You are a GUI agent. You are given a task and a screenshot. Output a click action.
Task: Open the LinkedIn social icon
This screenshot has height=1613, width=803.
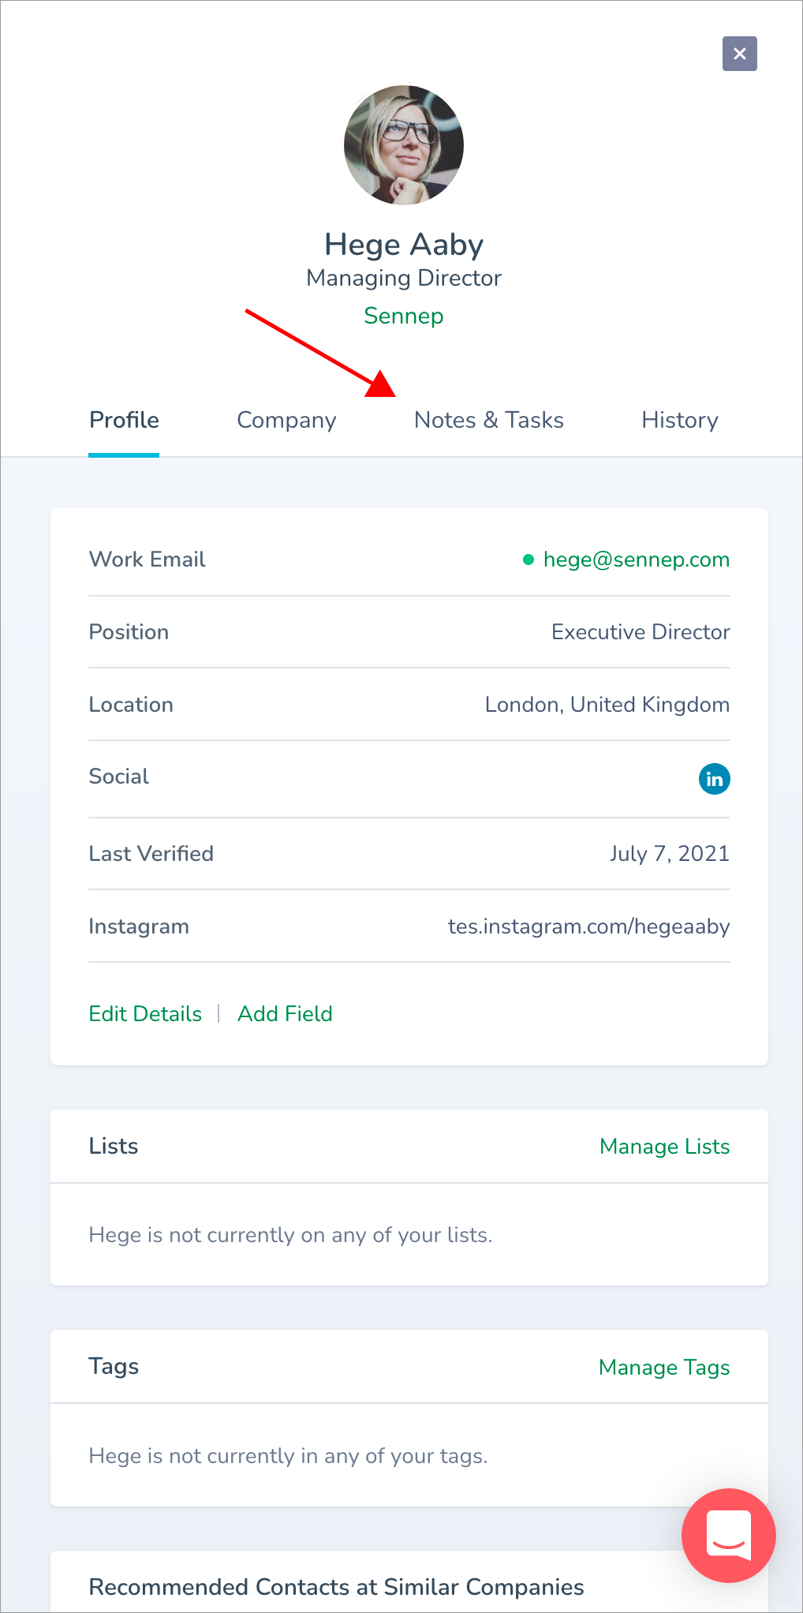714,779
